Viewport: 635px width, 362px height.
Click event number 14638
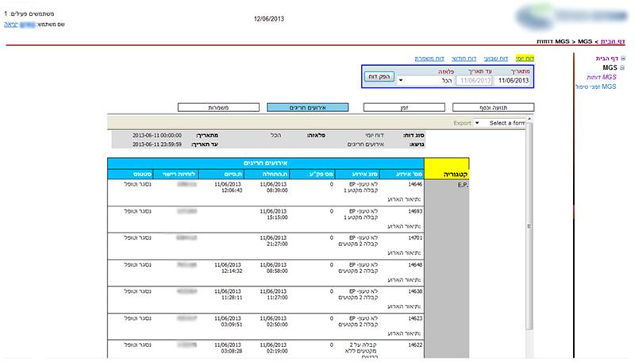[x=415, y=291]
